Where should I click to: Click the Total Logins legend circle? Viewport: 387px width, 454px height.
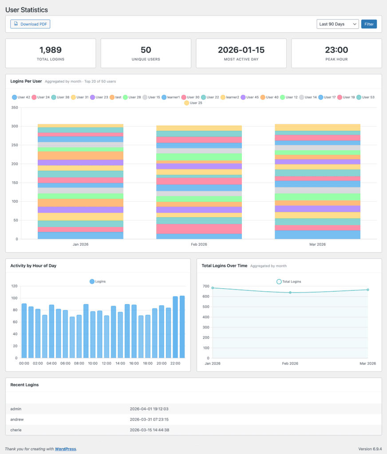pyautogui.click(x=279, y=281)
